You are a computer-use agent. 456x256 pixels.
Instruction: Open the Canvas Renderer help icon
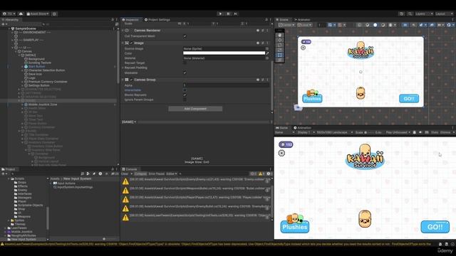(258, 30)
